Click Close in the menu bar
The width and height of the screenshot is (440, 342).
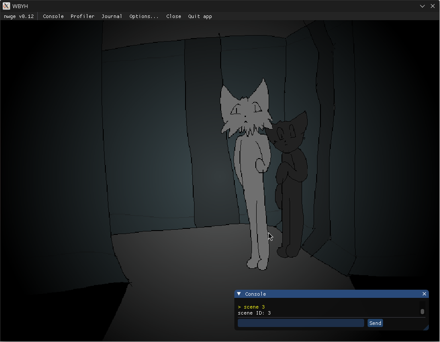click(174, 16)
